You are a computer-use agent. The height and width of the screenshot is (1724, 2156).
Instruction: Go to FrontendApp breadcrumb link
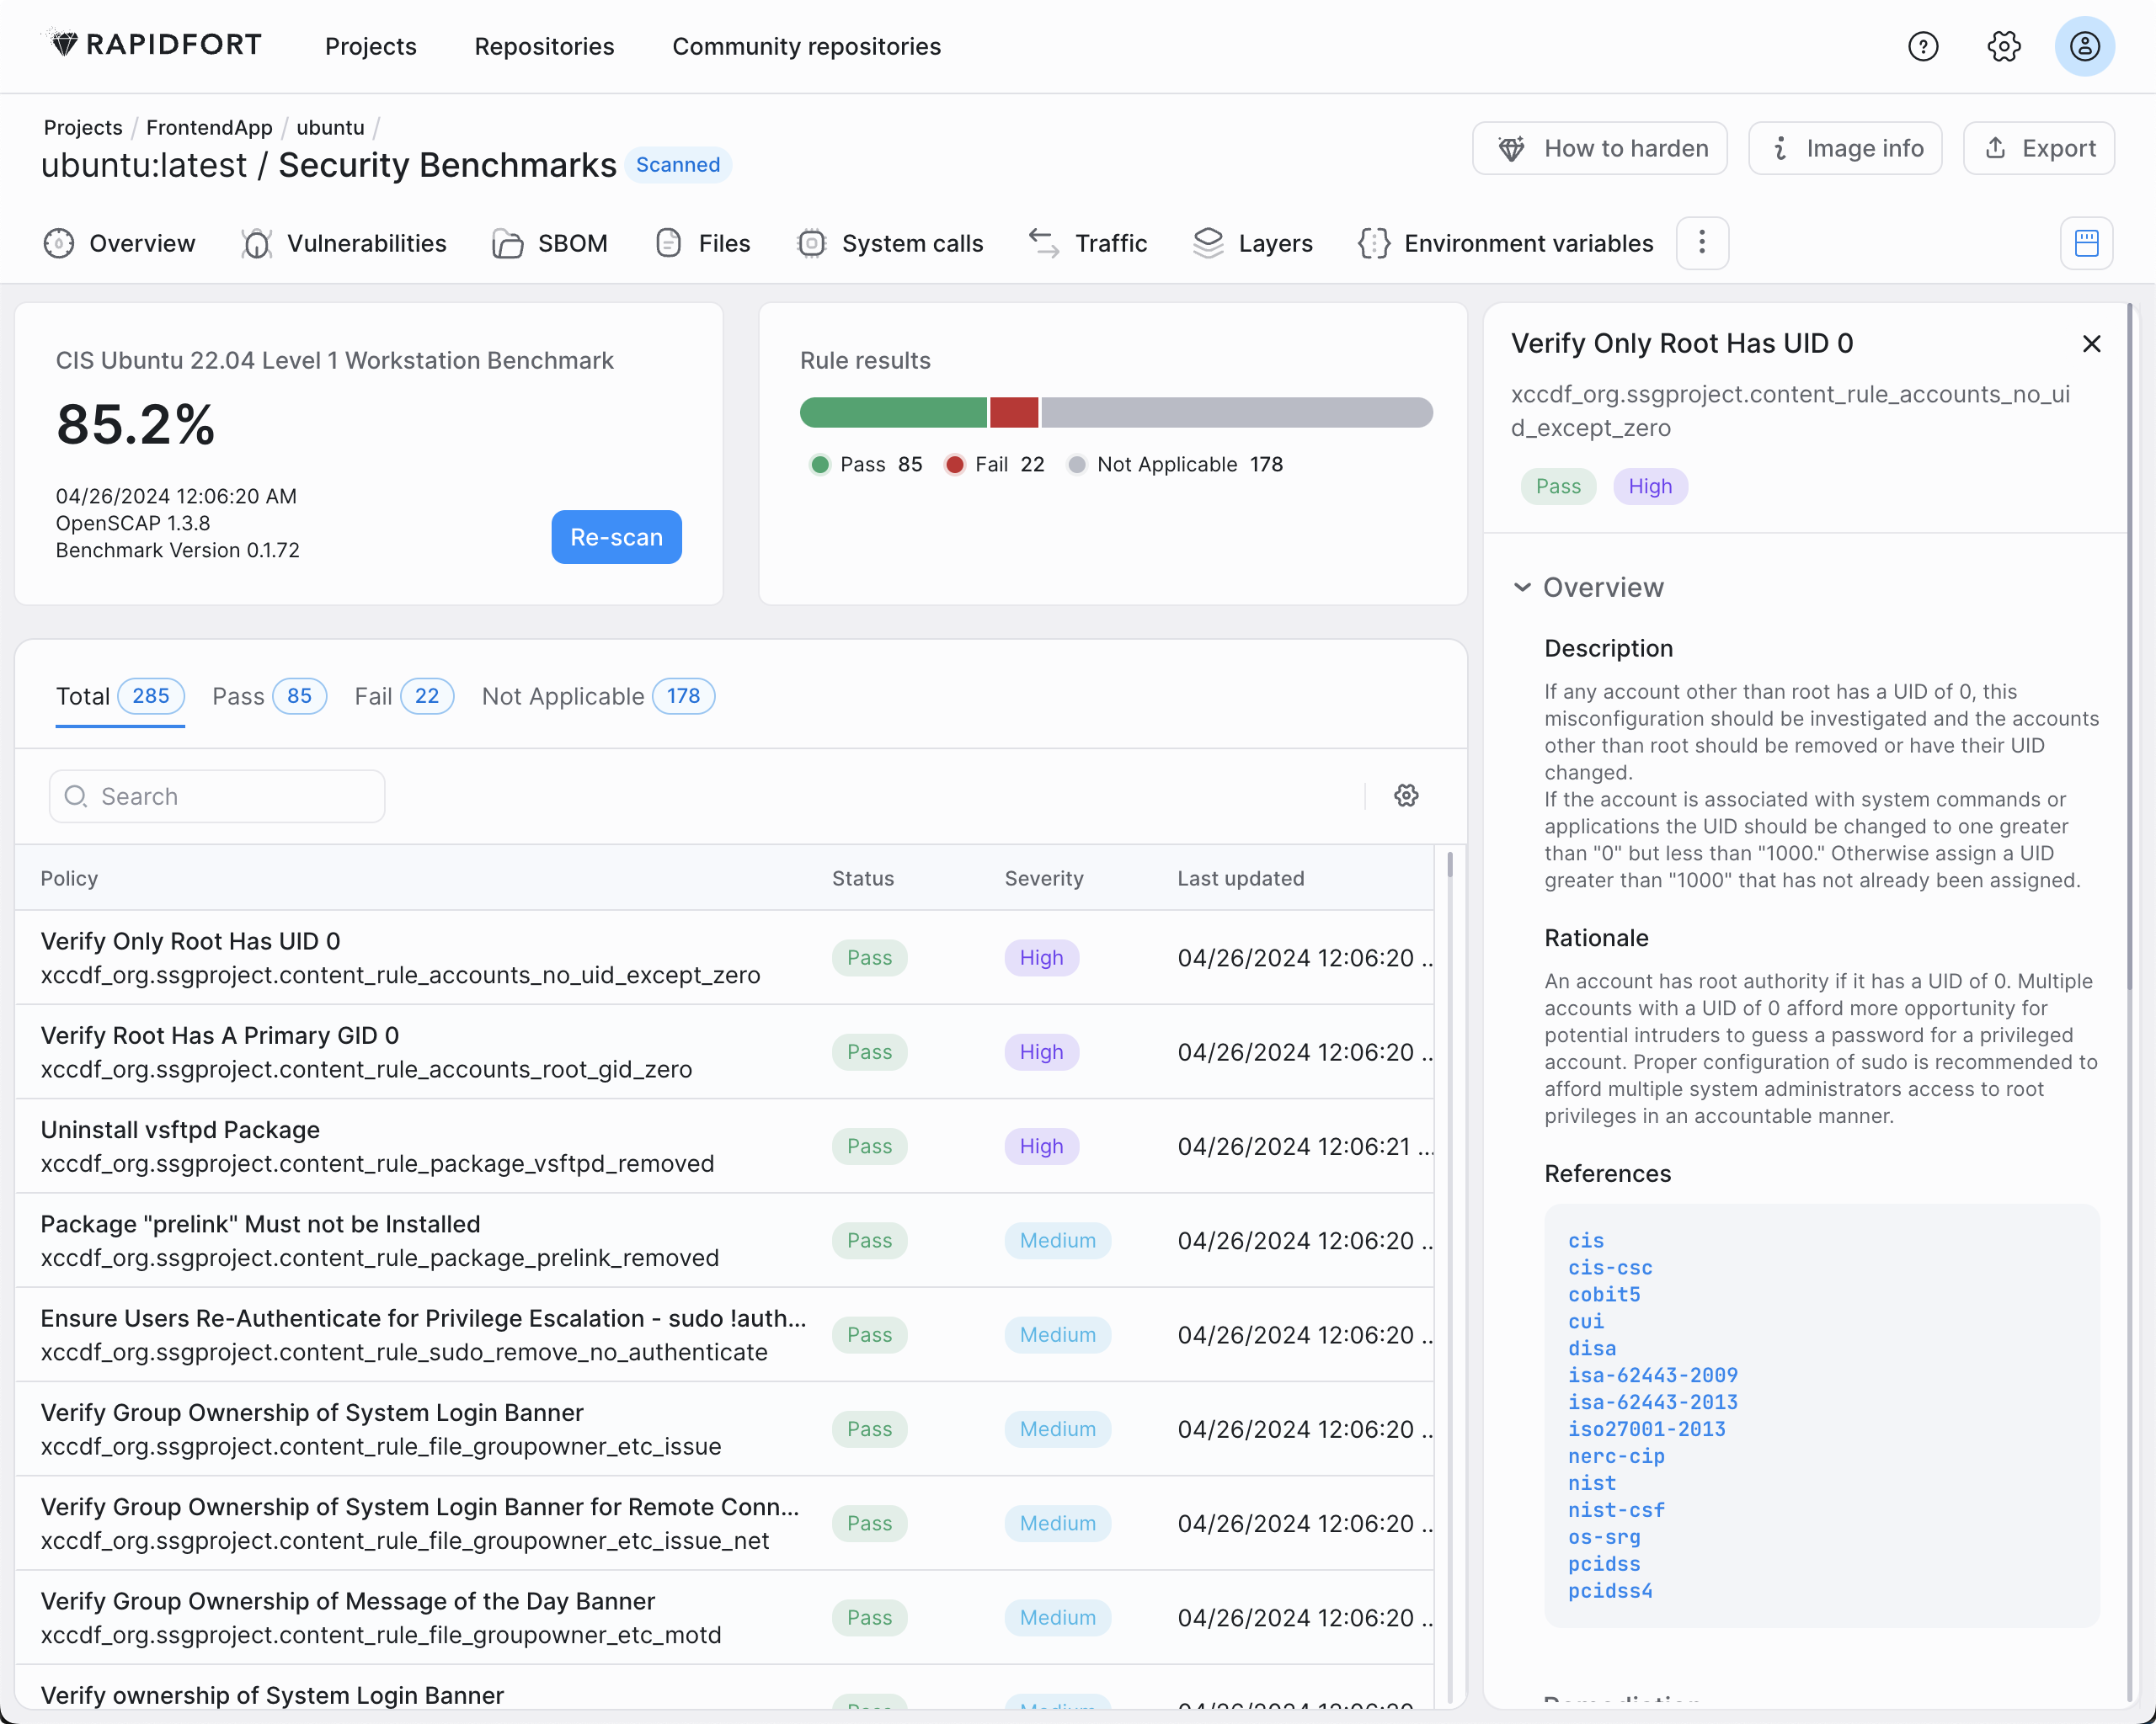coord(209,127)
